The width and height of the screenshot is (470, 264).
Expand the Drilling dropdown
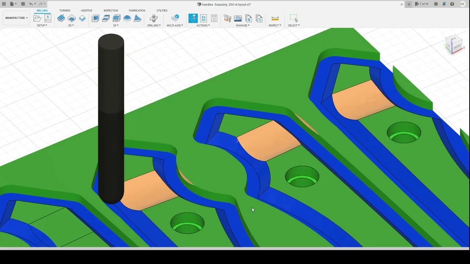(154, 25)
